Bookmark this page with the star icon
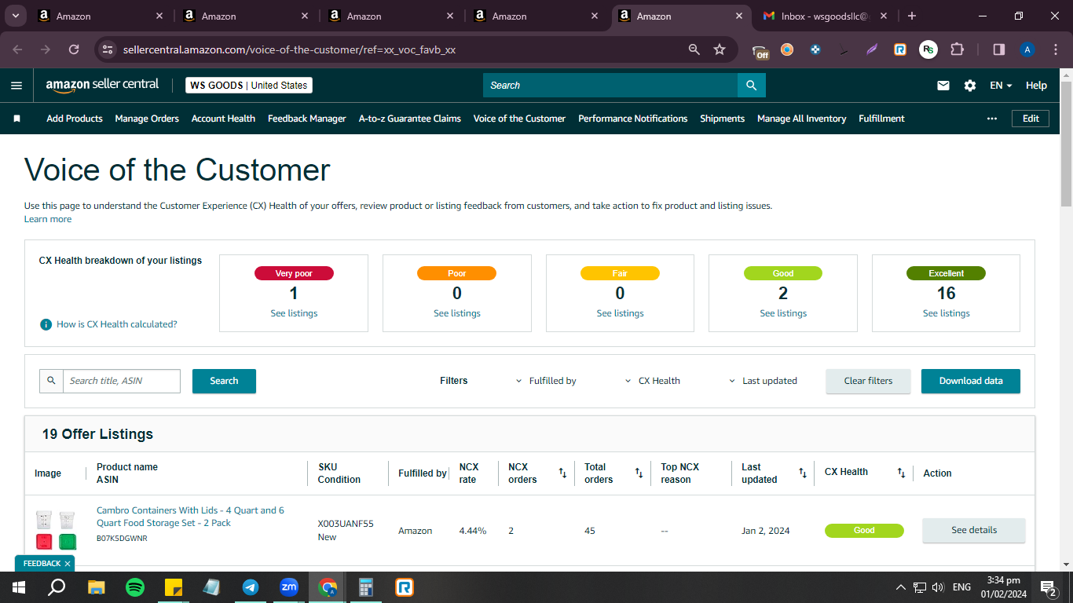The height and width of the screenshot is (603, 1073). click(x=720, y=49)
